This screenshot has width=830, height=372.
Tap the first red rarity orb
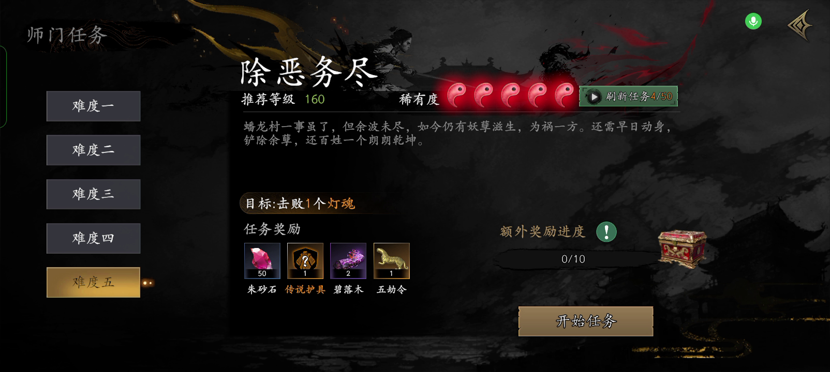click(456, 95)
